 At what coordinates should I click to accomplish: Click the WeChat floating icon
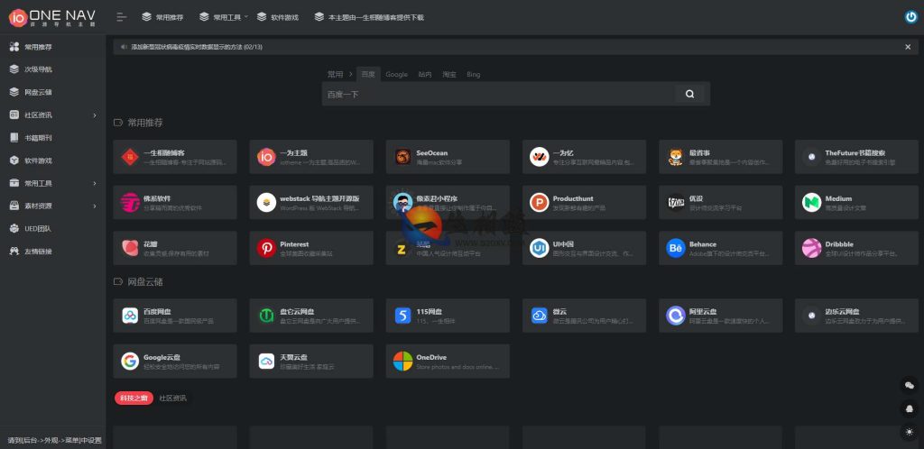tap(910, 385)
